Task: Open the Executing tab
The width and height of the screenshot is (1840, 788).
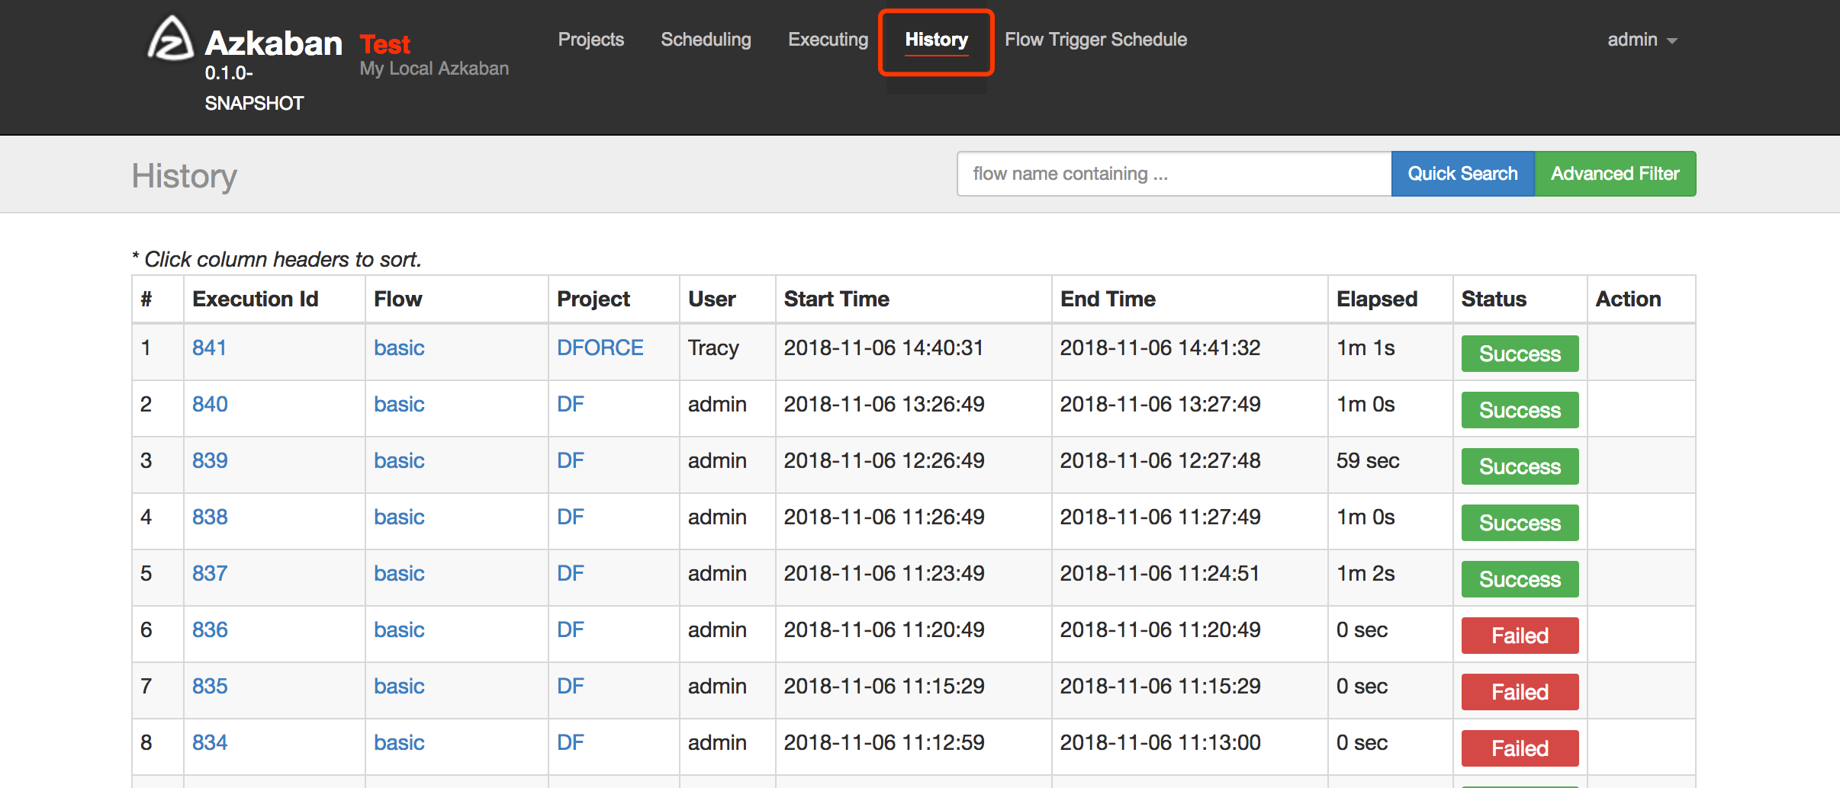Action: click(828, 40)
